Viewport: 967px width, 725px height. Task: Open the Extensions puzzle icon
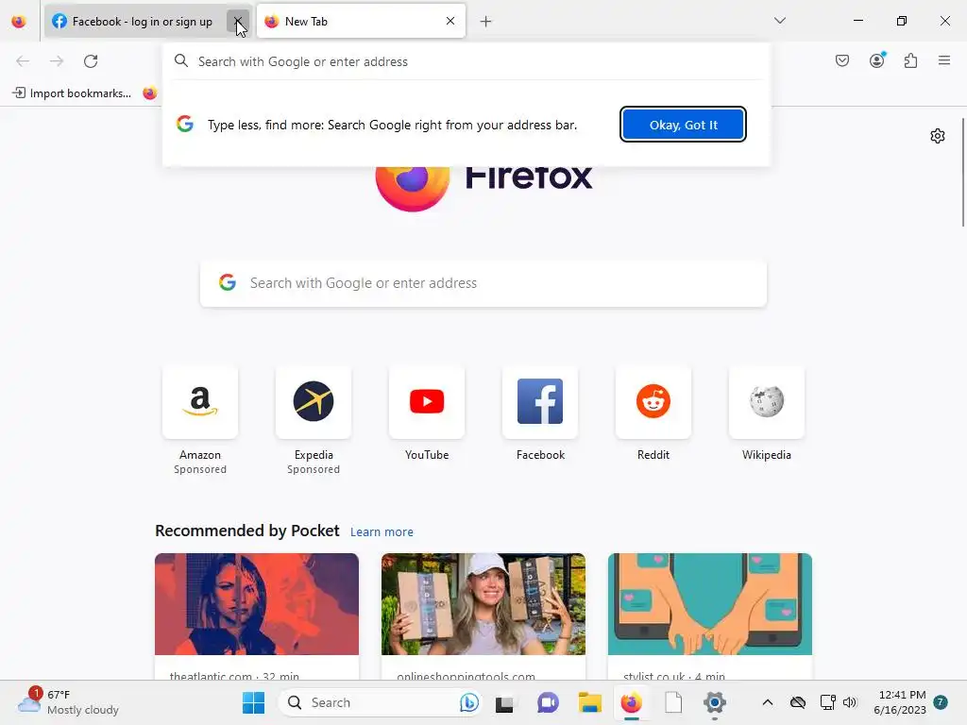(911, 60)
